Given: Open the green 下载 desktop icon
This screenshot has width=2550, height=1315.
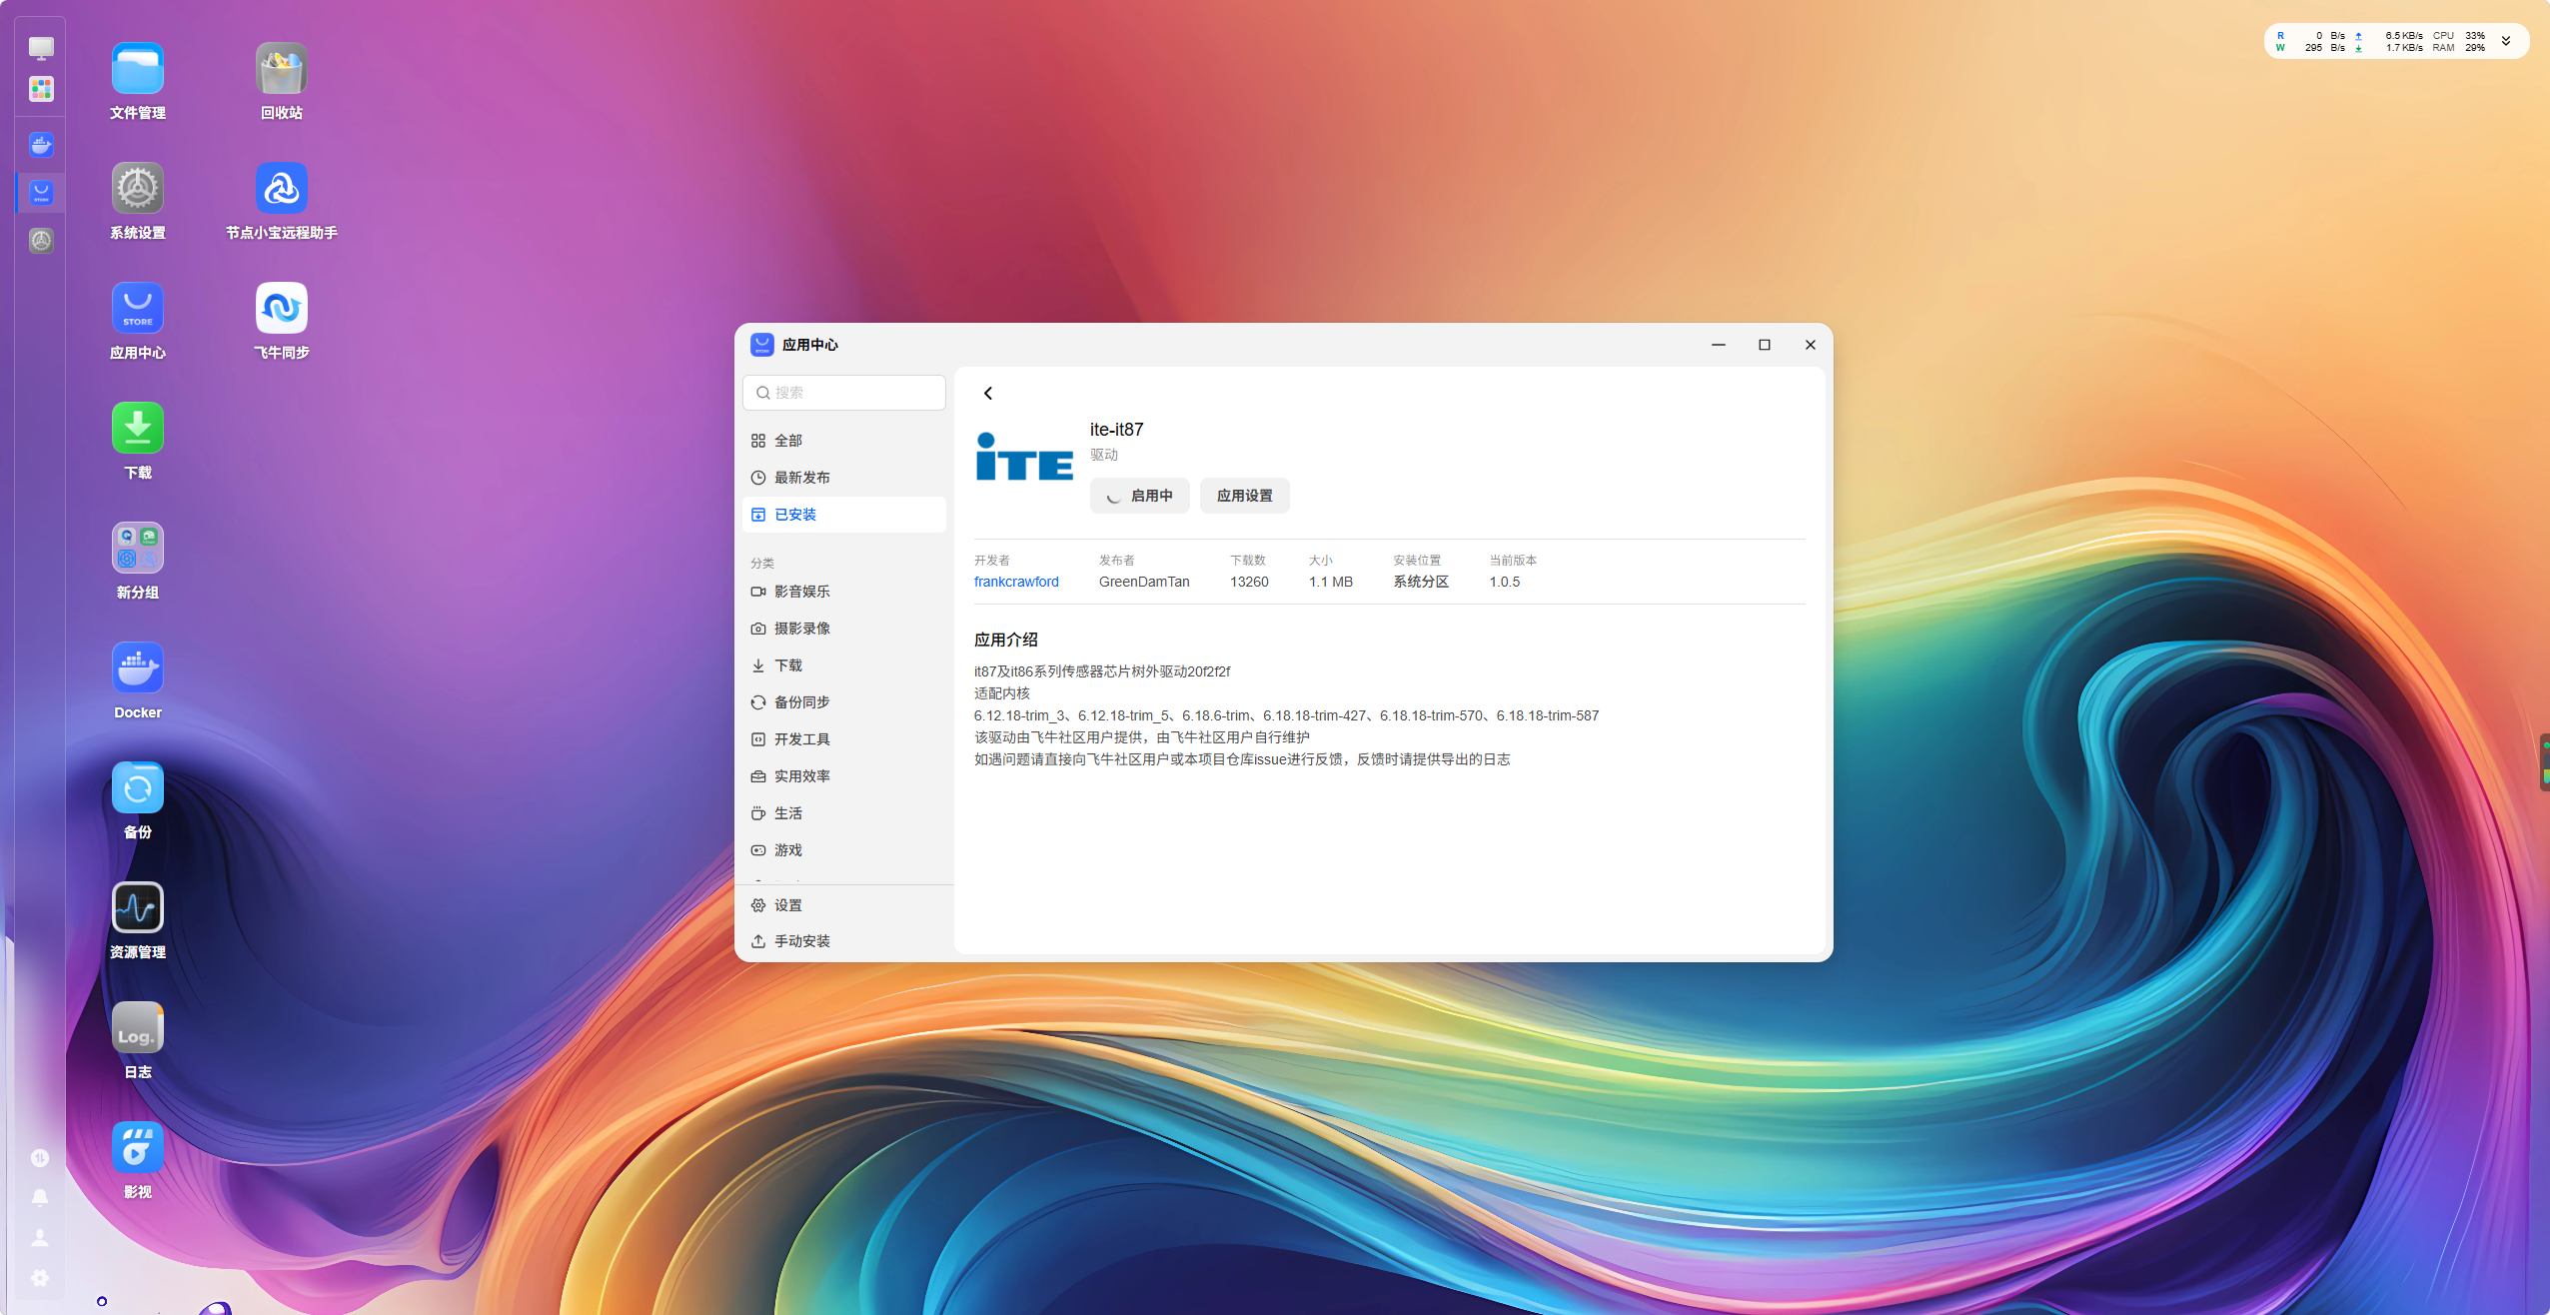Looking at the screenshot, I should pyautogui.click(x=138, y=428).
